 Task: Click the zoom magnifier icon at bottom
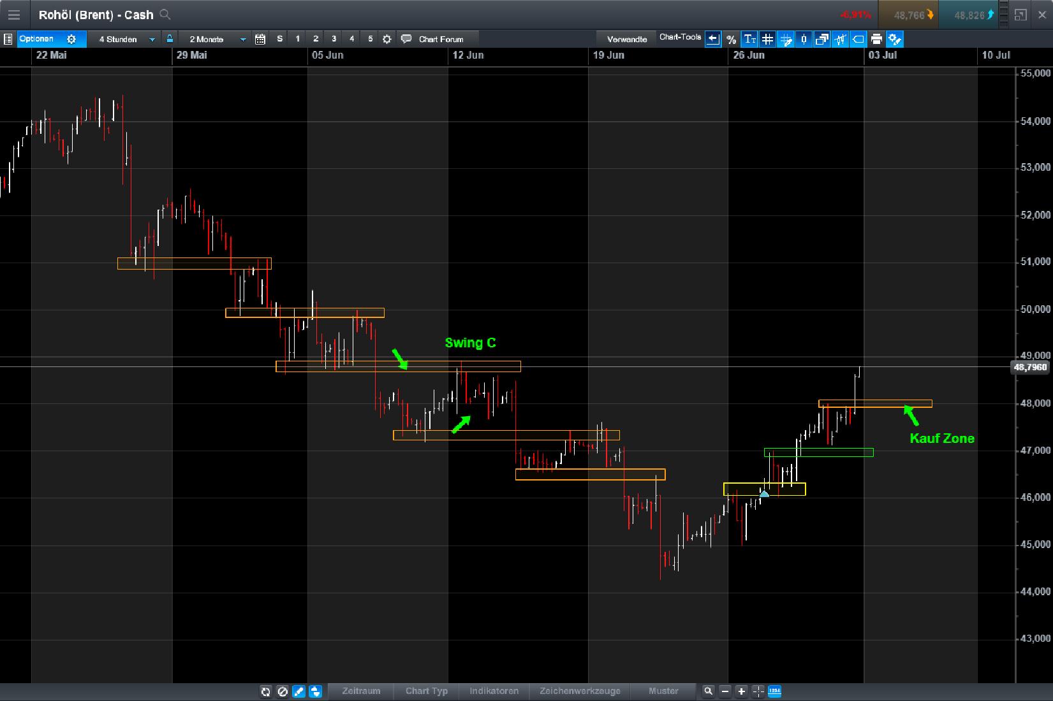click(709, 691)
